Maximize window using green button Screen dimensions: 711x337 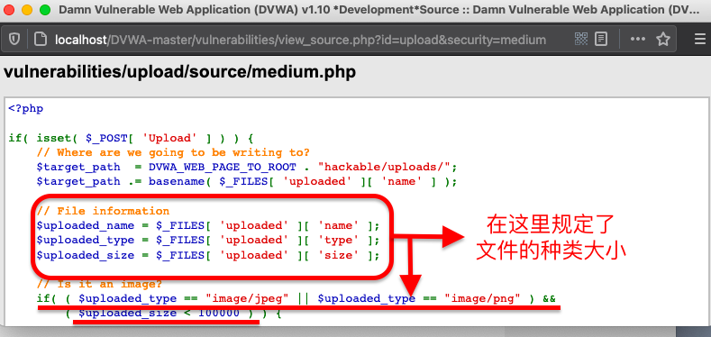pyautogui.click(x=45, y=10)
